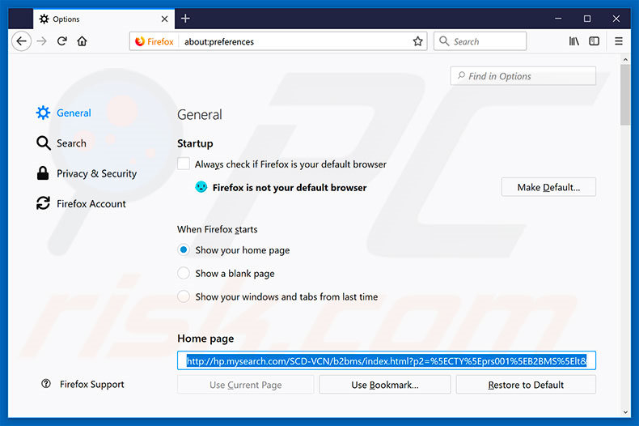Click the Make Default button
The height and width of the screenshot is (426, 639).
coord(548,187)
